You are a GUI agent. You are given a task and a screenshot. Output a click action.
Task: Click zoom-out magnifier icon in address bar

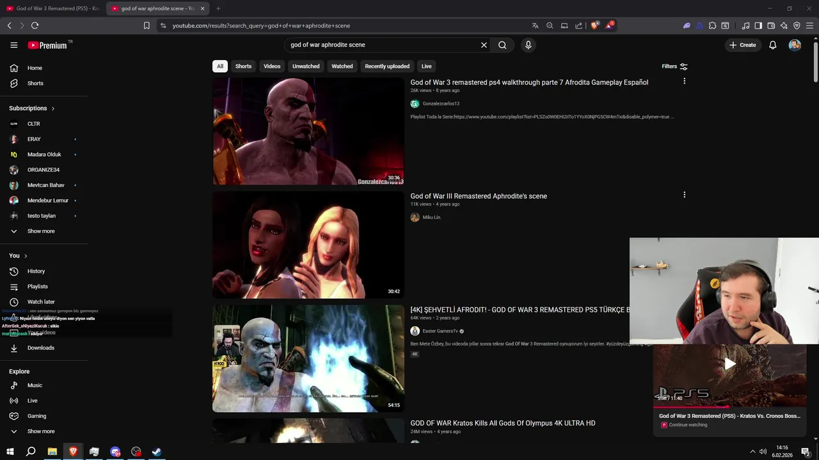coord(550,26)
